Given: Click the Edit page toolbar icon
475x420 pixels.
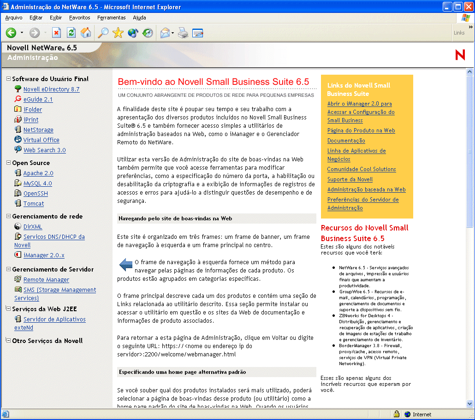Looking at the screenshot, I should pyautogui.click(x=197, y=33).
